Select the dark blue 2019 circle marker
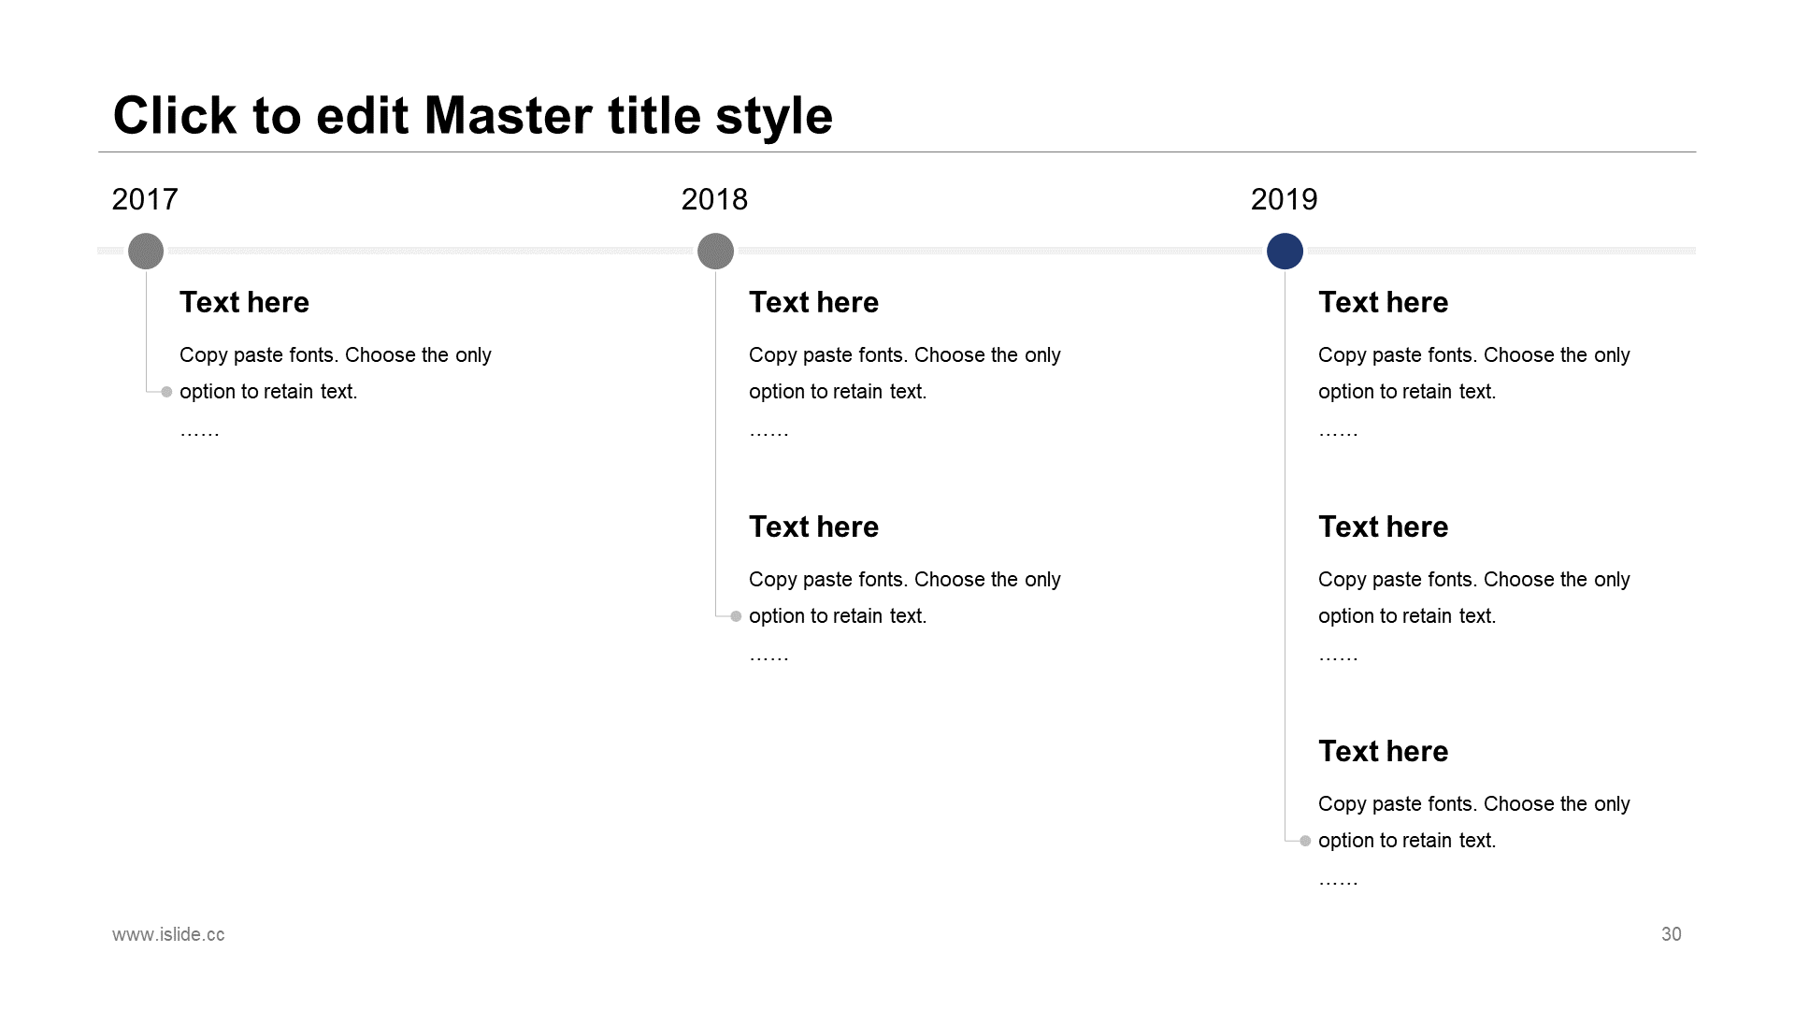Screen dimensions: 1795x1010 (1285, 251)
